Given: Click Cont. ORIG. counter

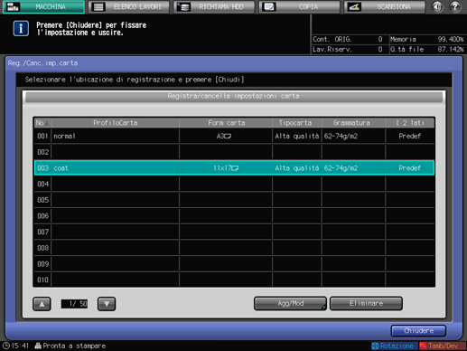Looking at the screenshot, I should coord(348,39).
